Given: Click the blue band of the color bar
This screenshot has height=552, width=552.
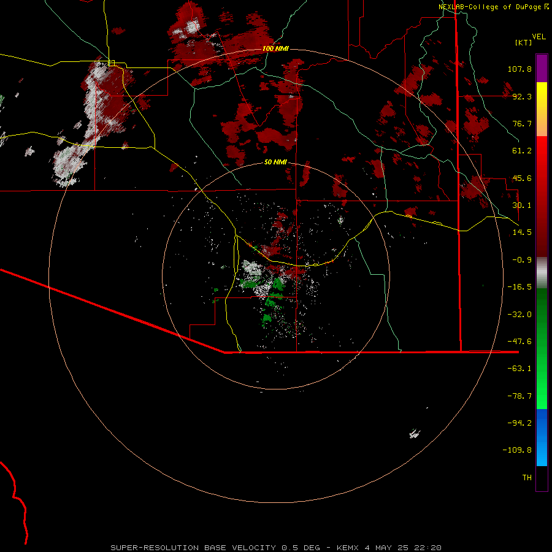Looking at the screenshot, I should [542, 437].
